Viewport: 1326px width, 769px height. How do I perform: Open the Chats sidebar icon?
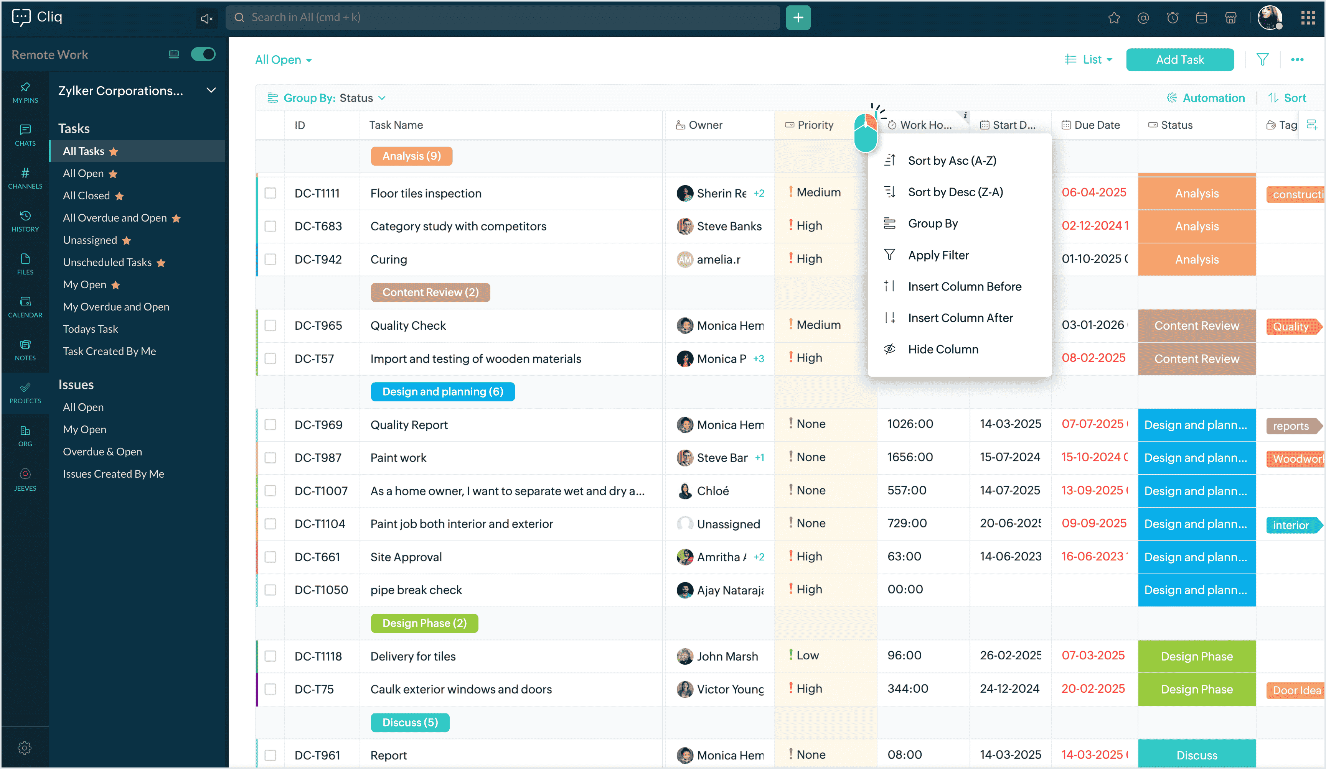[25, 134]
